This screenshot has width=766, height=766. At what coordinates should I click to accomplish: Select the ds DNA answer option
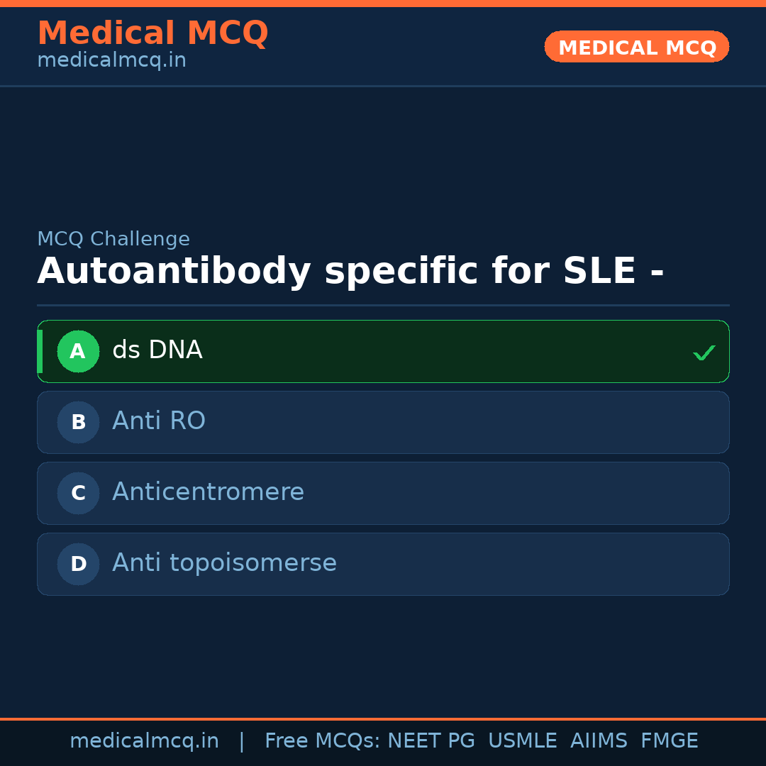pyautogui.click(x=383, y=351)
